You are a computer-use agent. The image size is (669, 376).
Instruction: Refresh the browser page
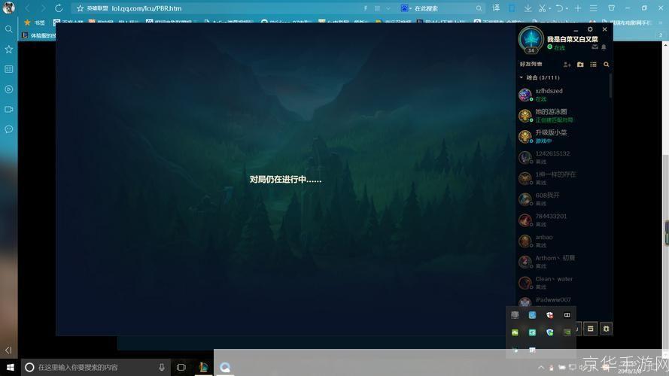(x=59, y=8)
